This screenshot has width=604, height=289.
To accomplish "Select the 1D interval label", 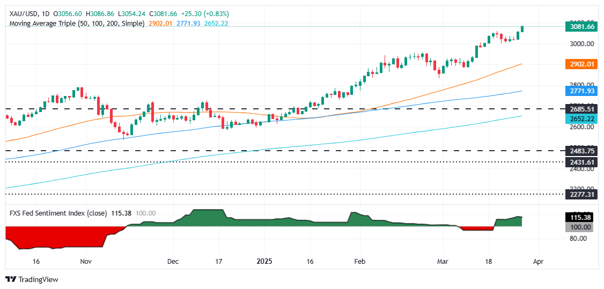I will pyautogui.click(x=46, y=14).
